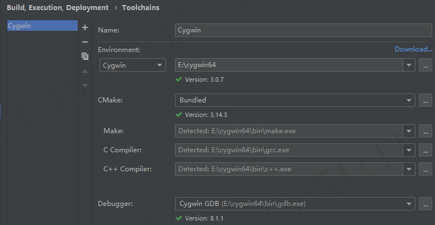Click the Environment: label
This screenshot has height=225, width=435.
(x=119, y=50)
